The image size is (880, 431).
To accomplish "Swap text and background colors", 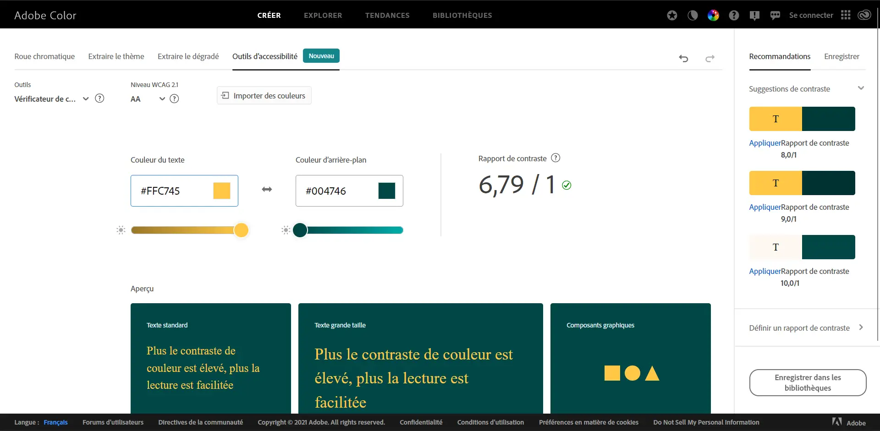I will pos(267,190).
